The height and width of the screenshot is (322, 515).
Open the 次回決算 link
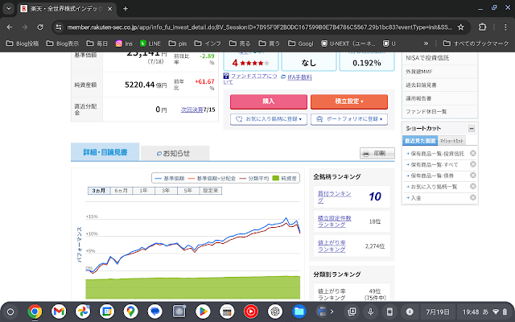(192, 109)
